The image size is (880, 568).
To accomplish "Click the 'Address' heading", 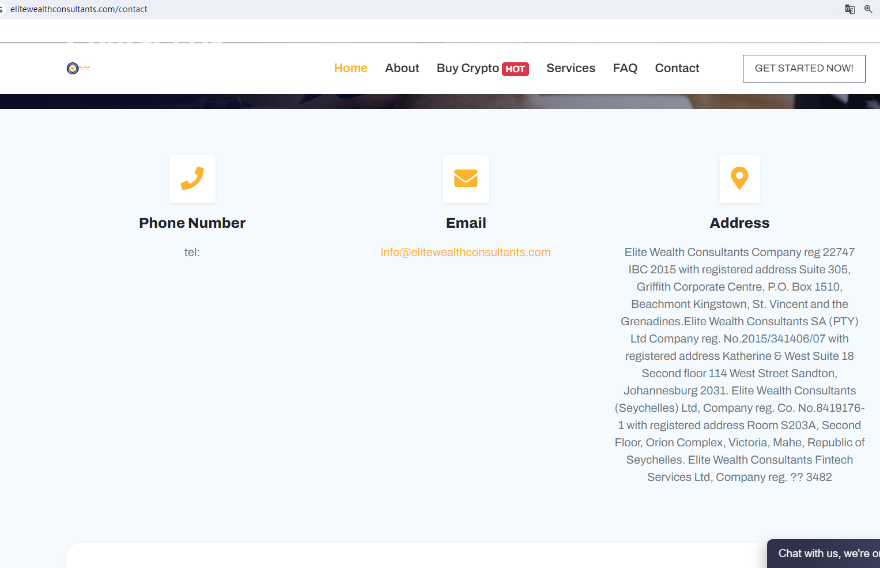I will 739,223.
